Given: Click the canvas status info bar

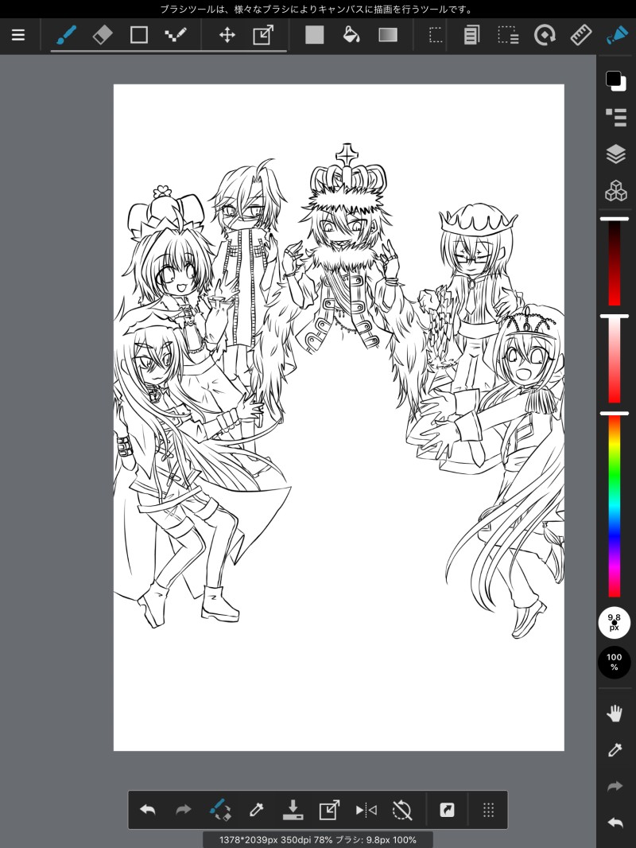Looking at the screenshot, I should 318,840.
